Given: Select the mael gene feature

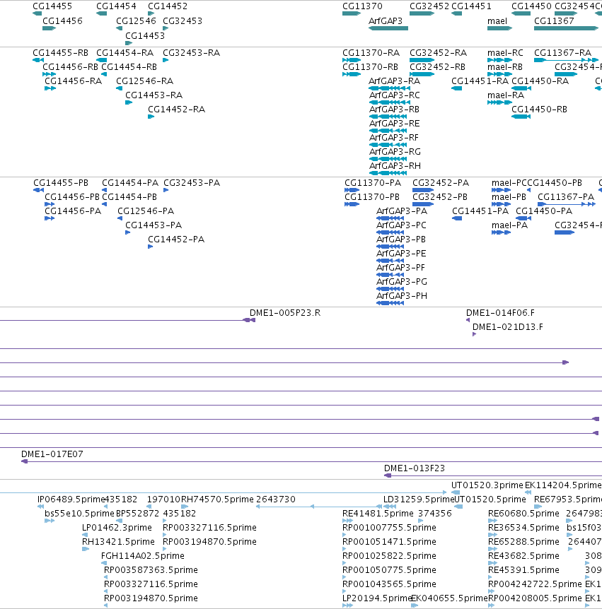Looking at the screenshot, I should (499, 28).
